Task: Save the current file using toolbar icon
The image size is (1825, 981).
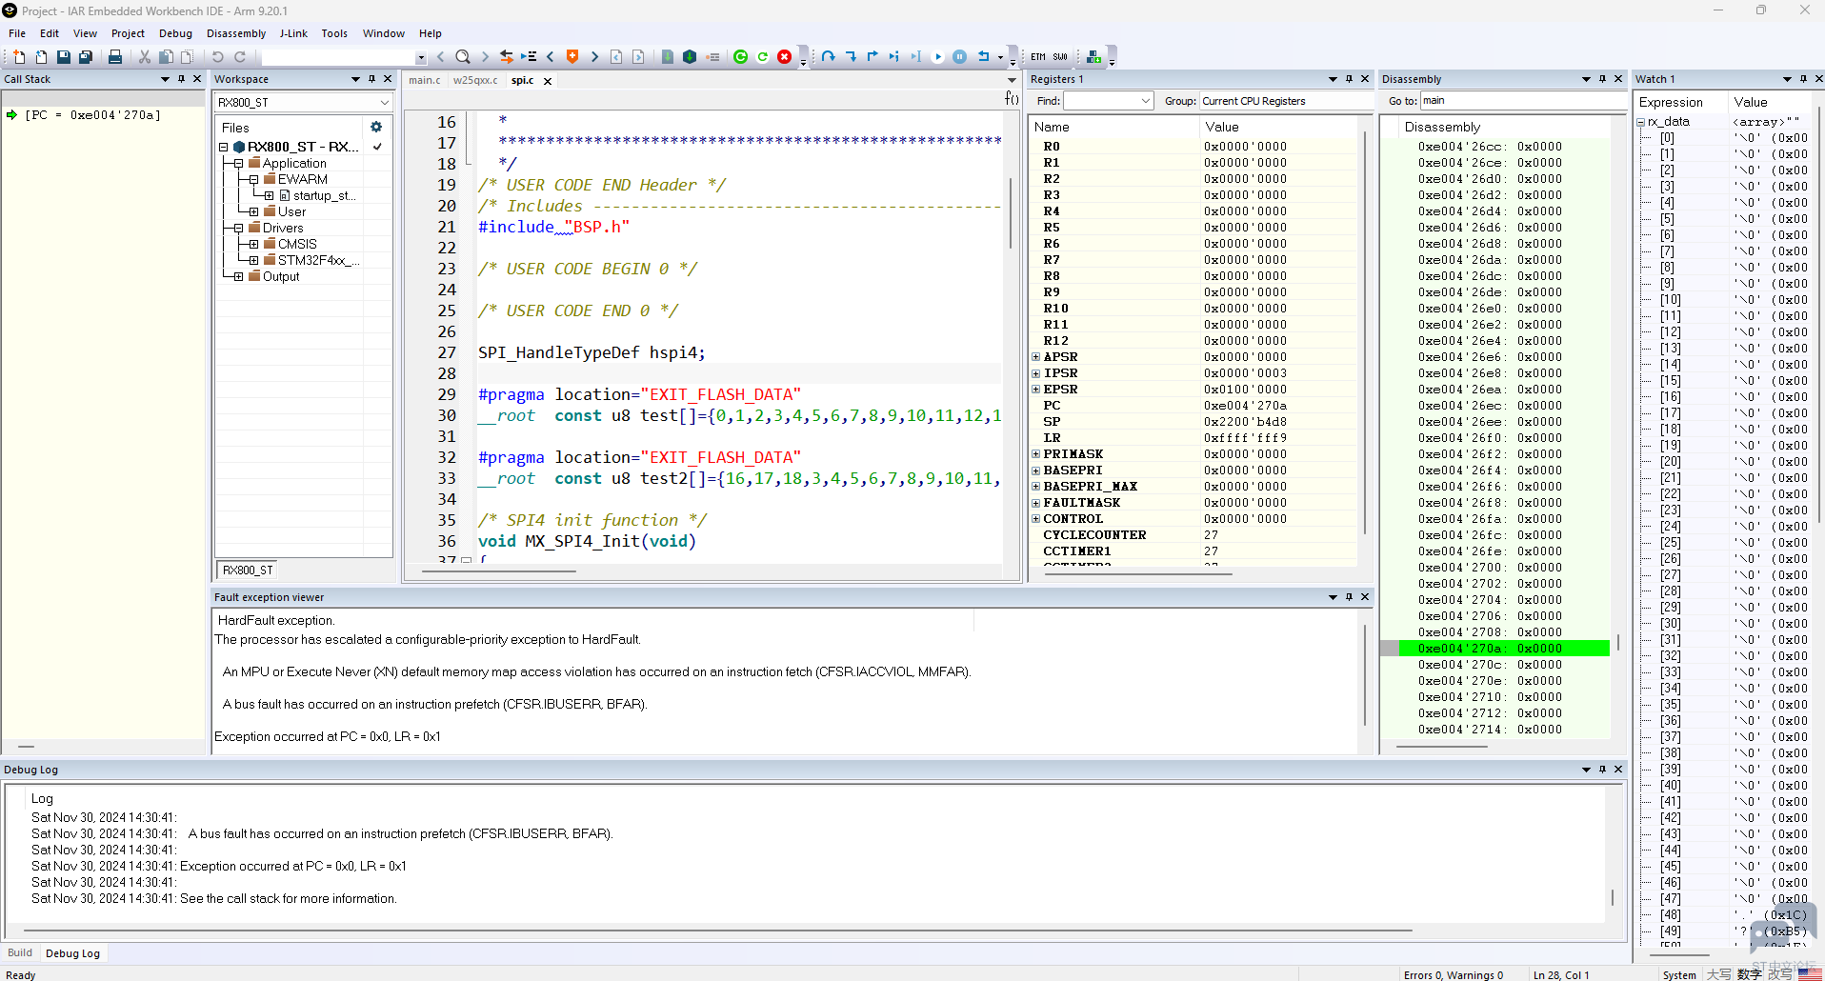Action: (64, 57)
